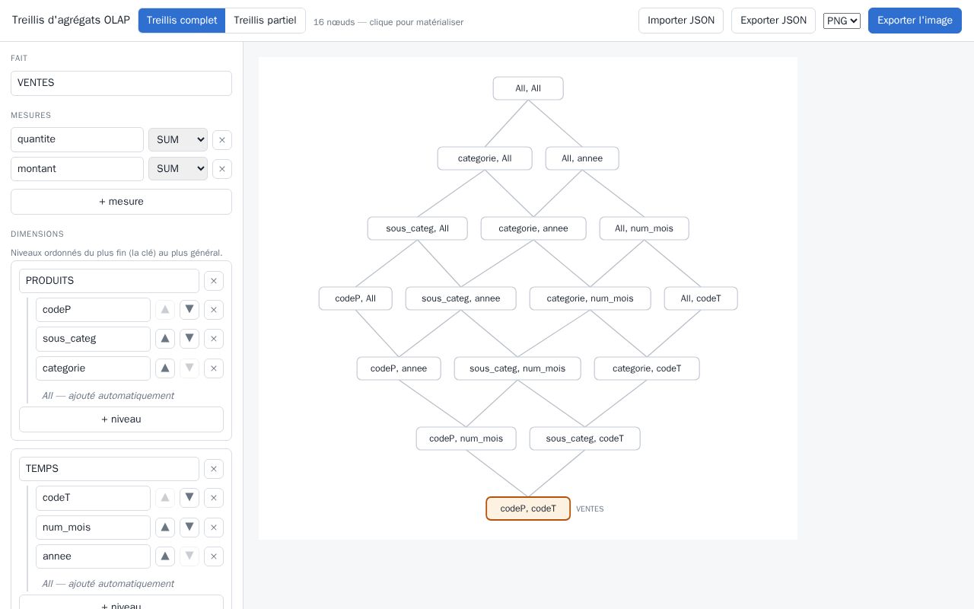This screenshot has width=974, height=609.
Task: Materialize the 'categorie, All' node
Action: (485, 158)
